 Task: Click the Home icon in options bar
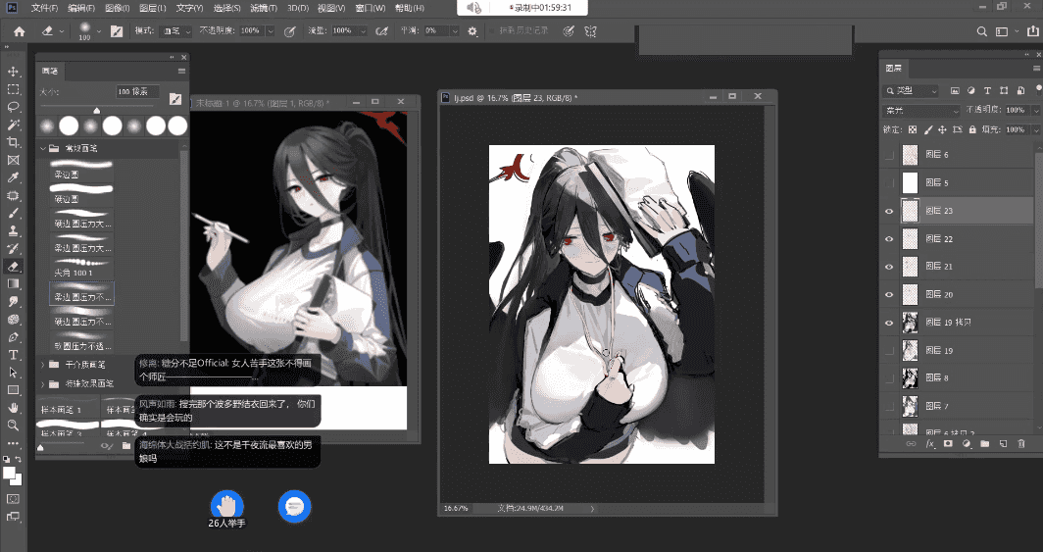[20, 31]
